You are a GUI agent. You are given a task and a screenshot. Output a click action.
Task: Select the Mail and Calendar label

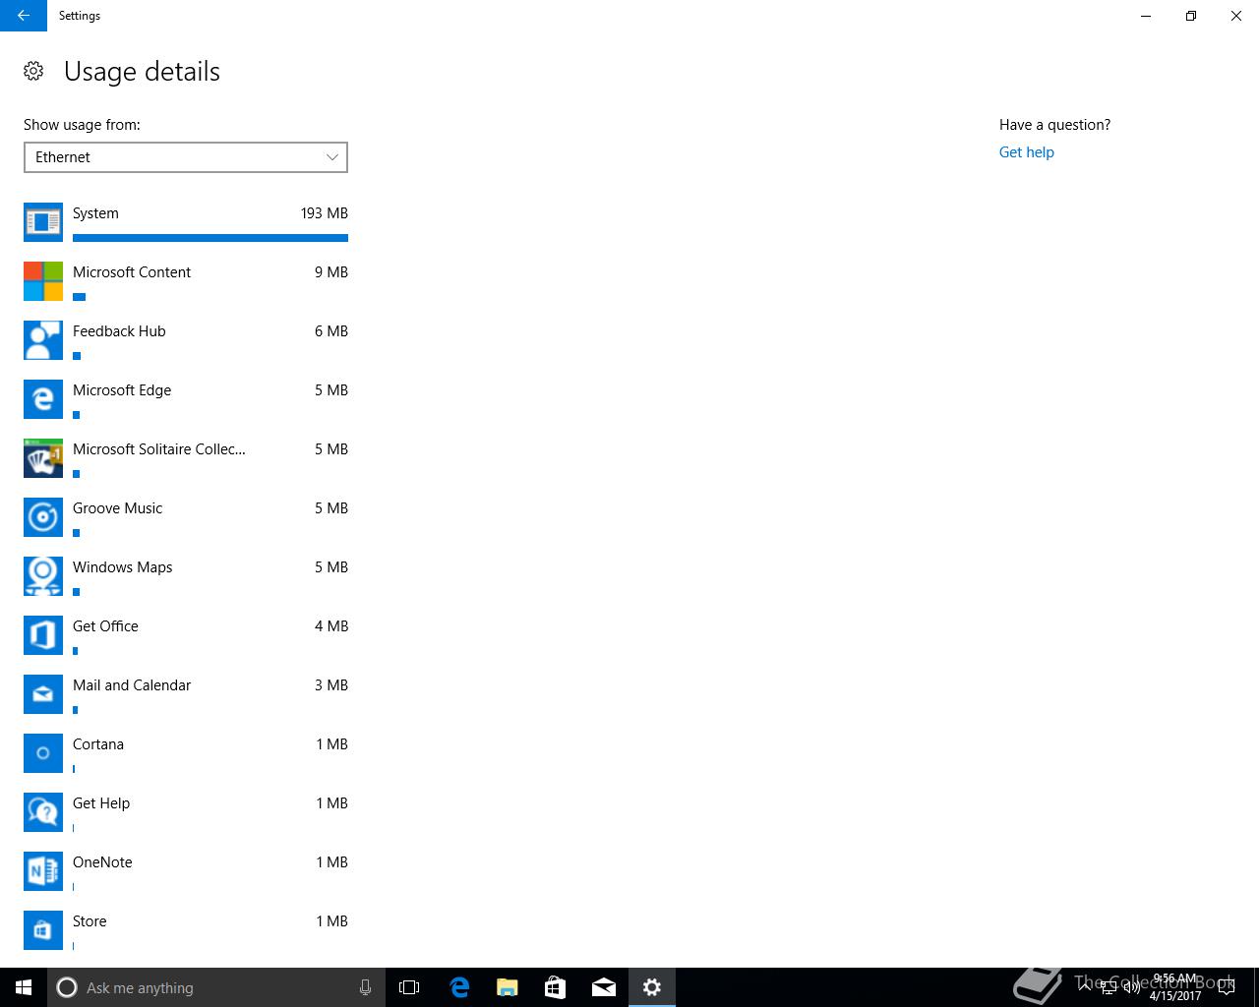click(132, 685)
